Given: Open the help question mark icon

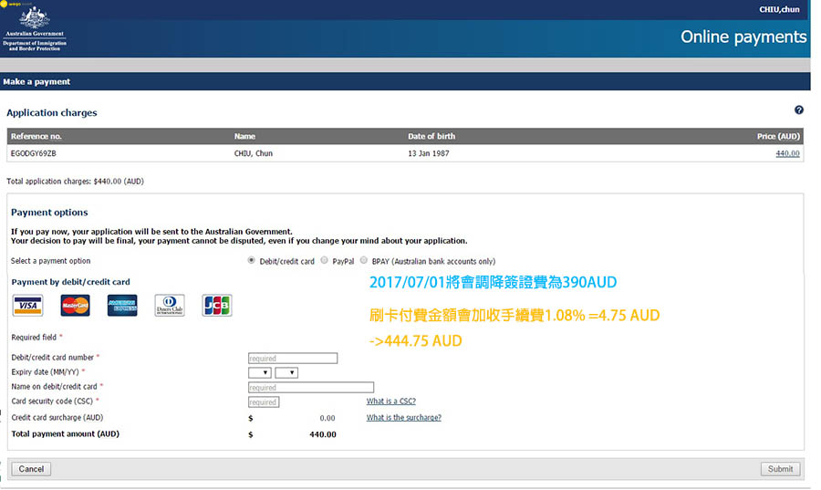Looking at the screenshot, I should (799, 110).
